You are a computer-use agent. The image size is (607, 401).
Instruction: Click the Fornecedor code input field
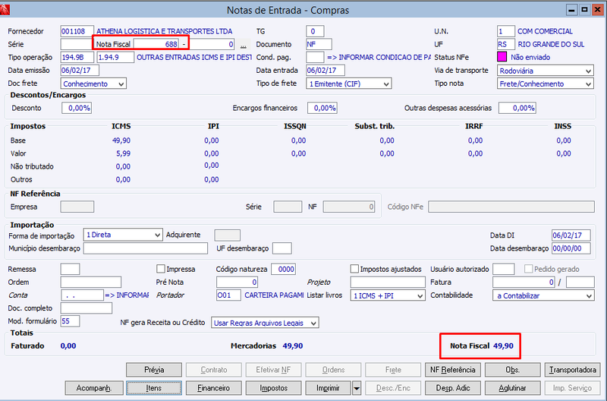click(x=77, y=31)
